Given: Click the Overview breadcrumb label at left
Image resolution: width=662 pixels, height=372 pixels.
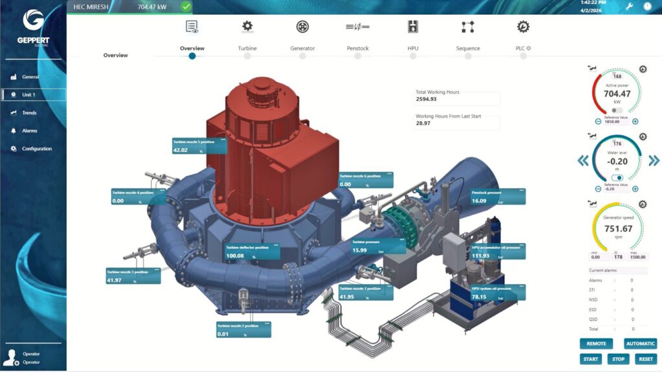Looking at the screenshot, I should pyautogui.click(x=115, y=56).
